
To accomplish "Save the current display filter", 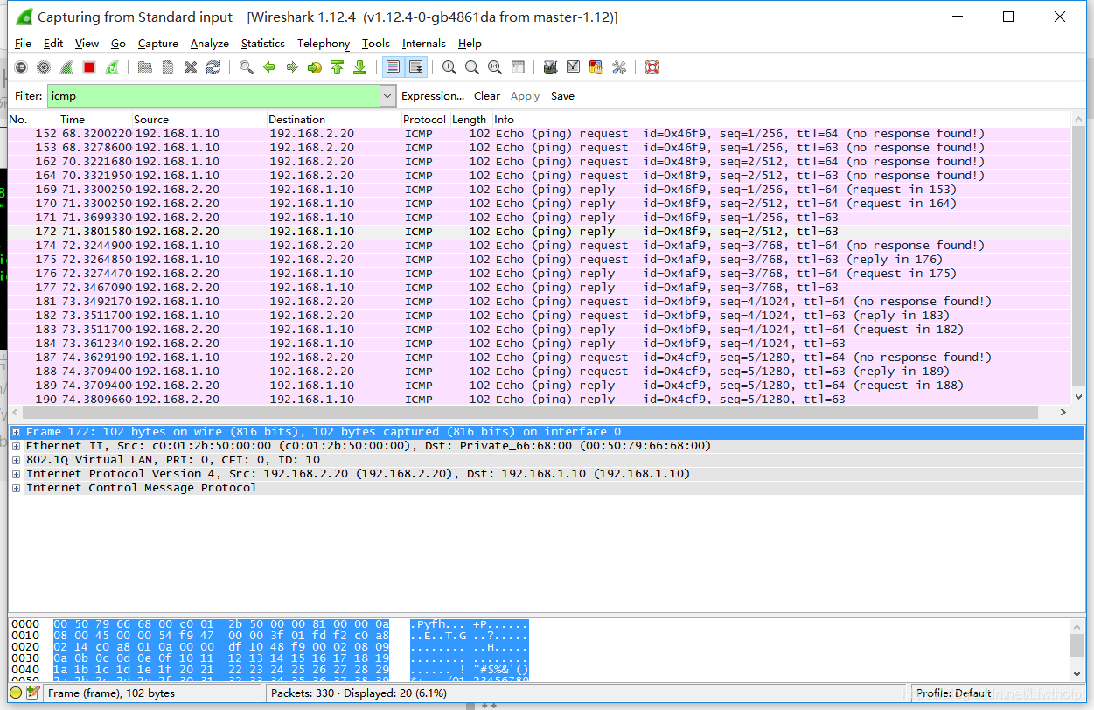I will [x=562, y=96].
